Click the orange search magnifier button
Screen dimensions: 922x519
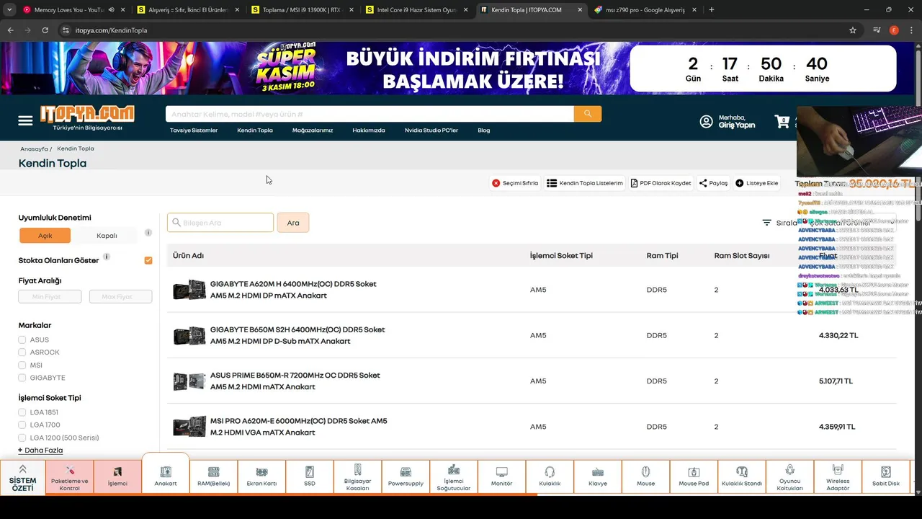[588, 114]
